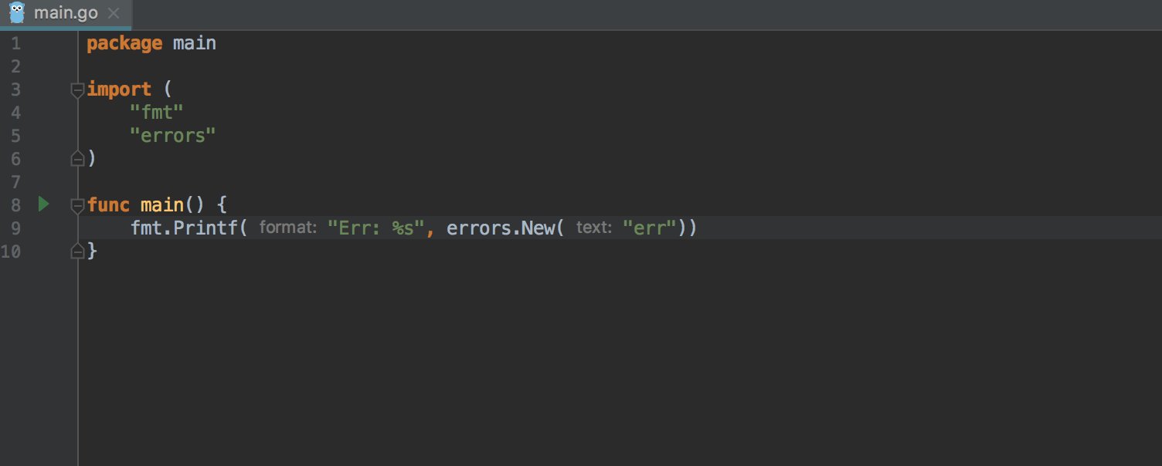Image resolution: width=1162 pixels, height=466 pixels.
Task: Click the 'text:' parameter hint
Action: click(594, 228)
